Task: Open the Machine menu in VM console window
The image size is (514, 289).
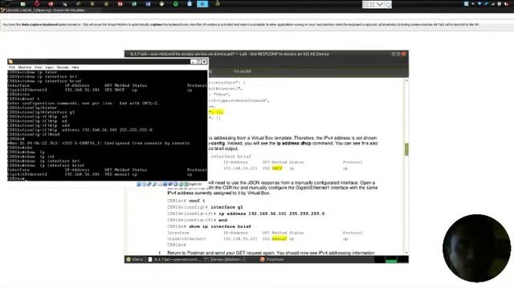Action: pos(25,67)
